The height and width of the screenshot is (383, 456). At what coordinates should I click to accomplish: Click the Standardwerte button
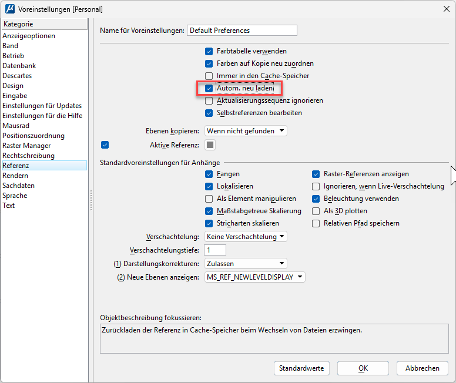click(301, 368)
